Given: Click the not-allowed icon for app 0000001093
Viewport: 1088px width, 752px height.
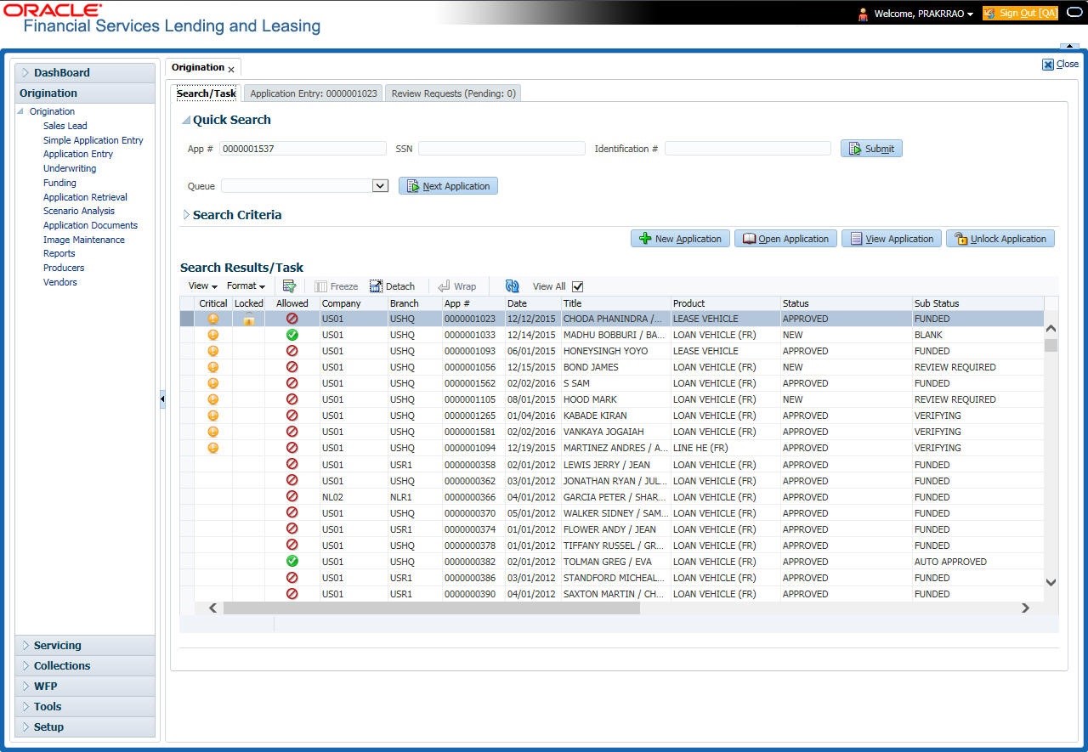Looking at the screenshot, I should (x=292, y=351).
